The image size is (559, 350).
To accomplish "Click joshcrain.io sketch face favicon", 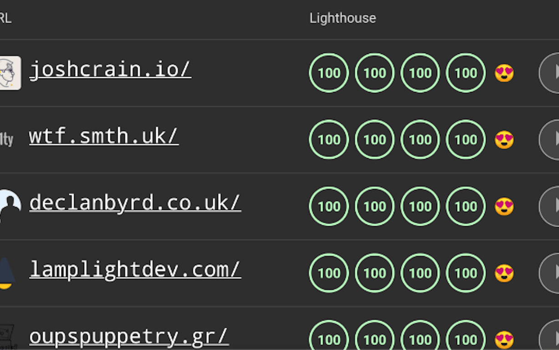I will 9,73.
